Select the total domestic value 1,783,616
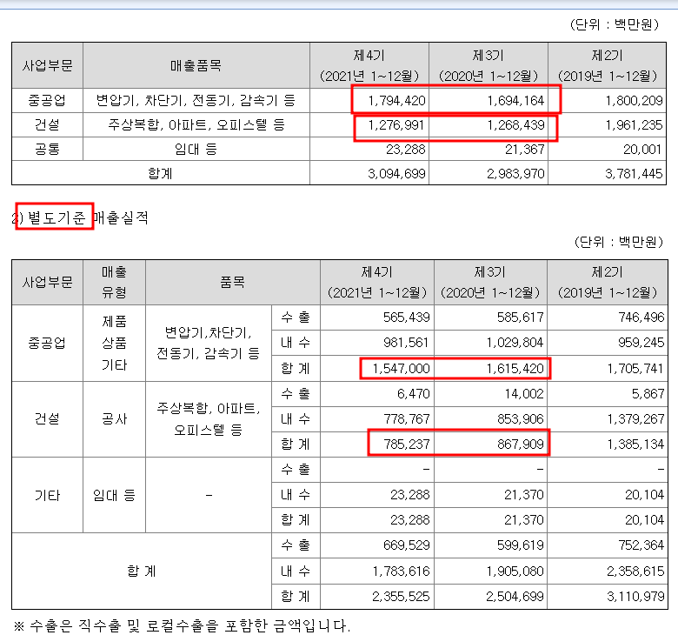 click(401, 571)
